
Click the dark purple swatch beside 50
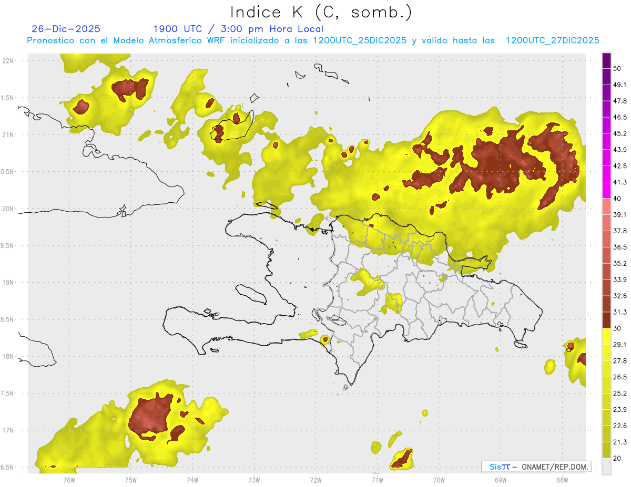606,61
